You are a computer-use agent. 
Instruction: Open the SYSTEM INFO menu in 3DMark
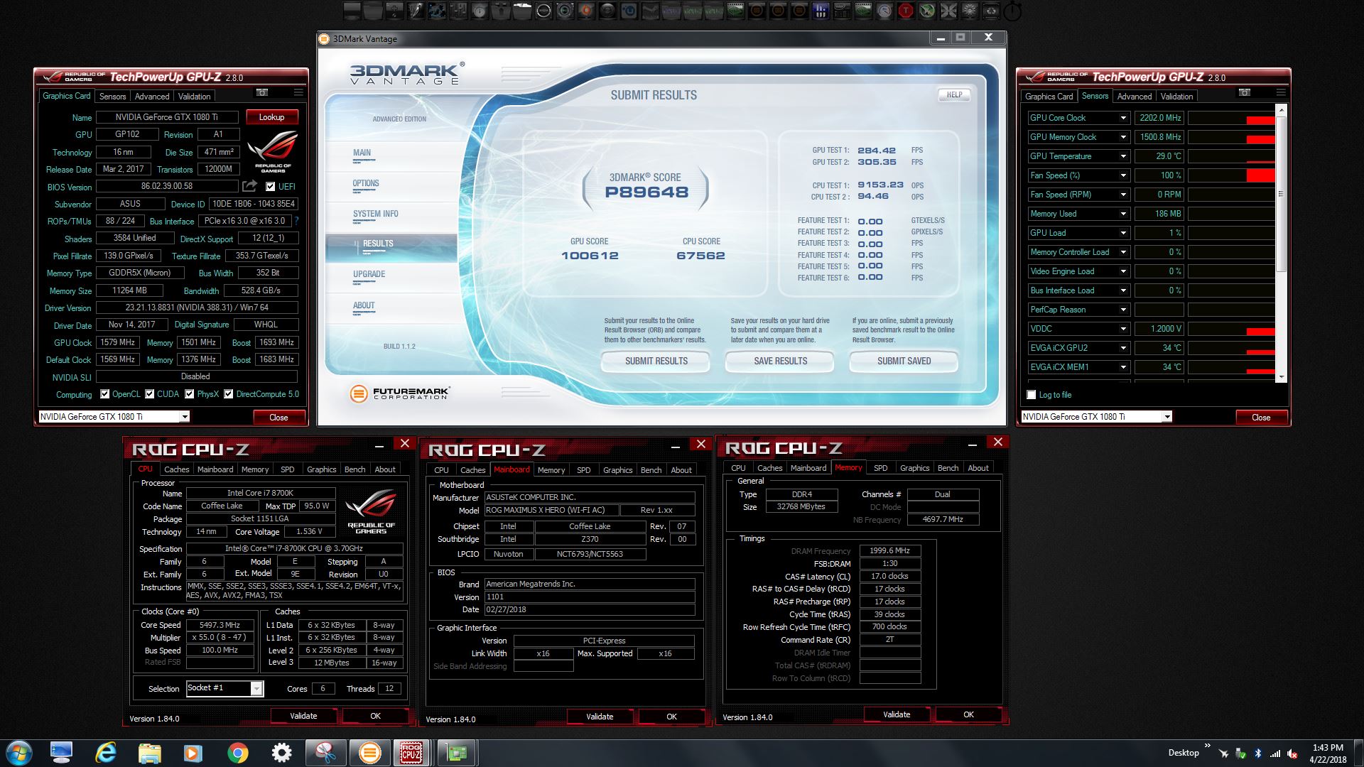375,214
